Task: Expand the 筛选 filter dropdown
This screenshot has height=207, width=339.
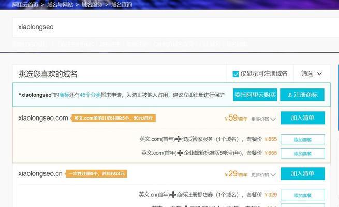Action: (x=312, y=73)
